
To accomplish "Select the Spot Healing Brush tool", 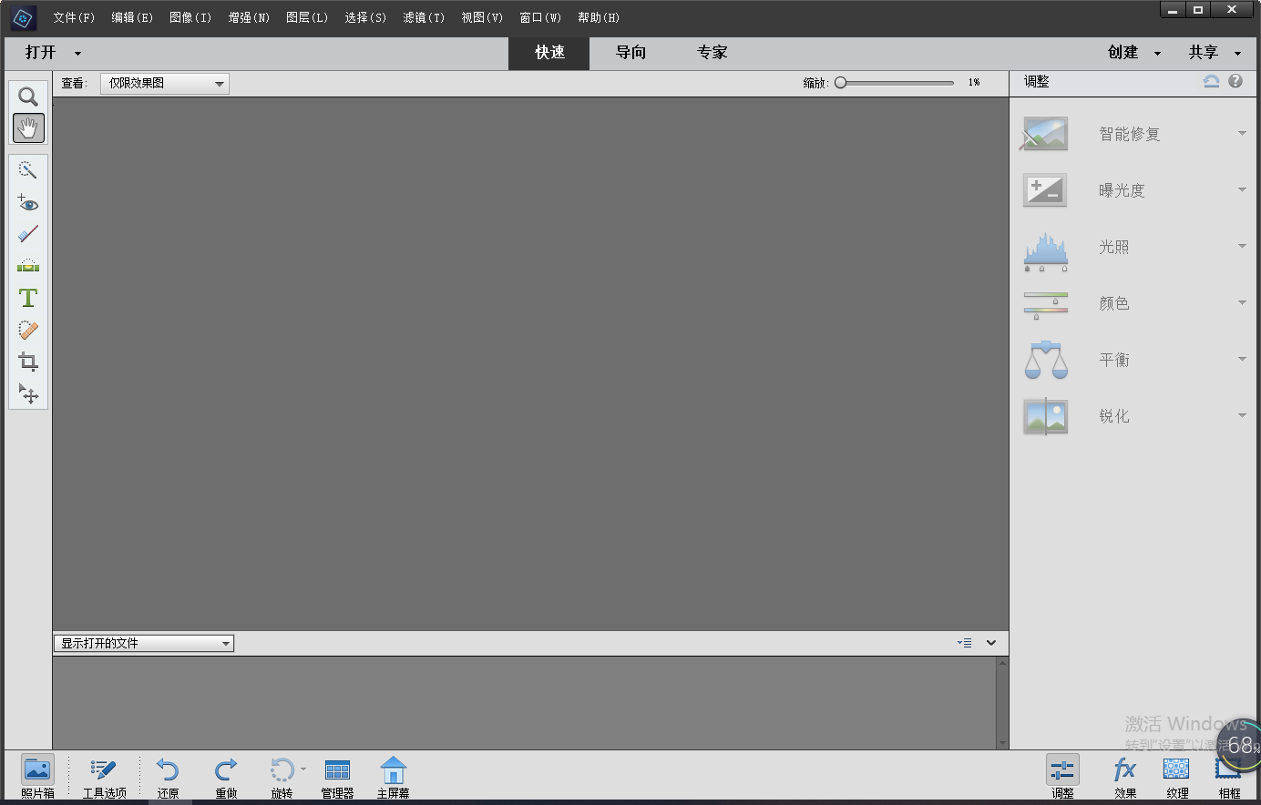I will pyautogui.click(x=28, y=330).
